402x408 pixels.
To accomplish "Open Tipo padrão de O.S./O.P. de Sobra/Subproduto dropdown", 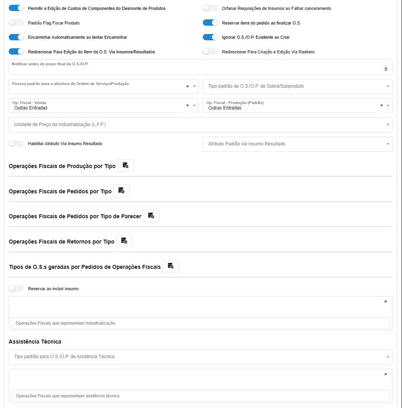I will coord(297,86).
